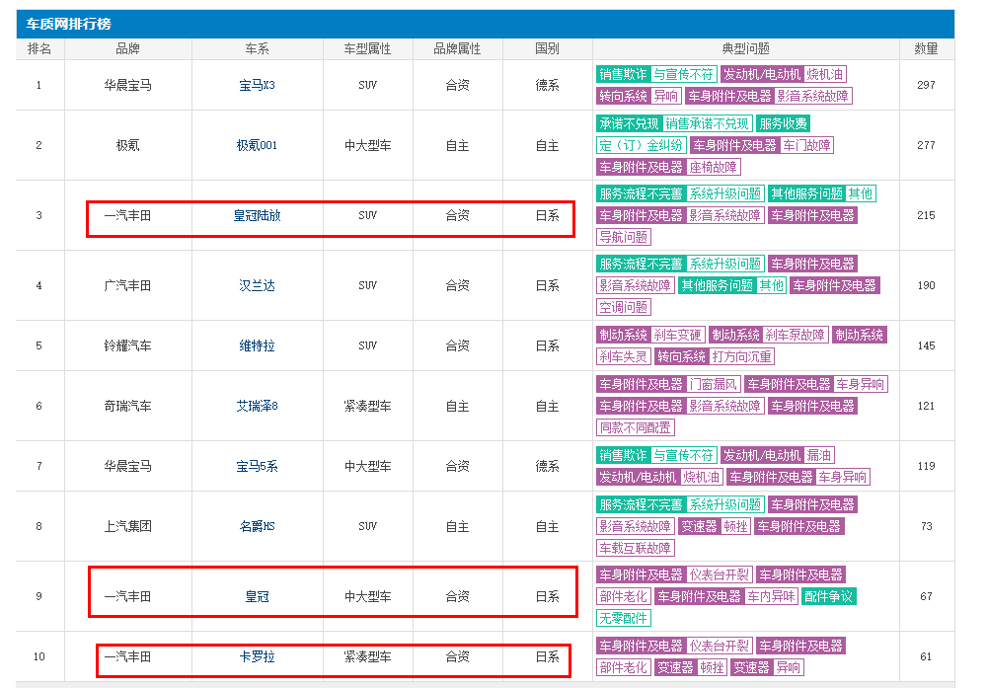Click the 导航问题 issue tag
Image resolution: width=987 pixels, height=688 pixels.
coord(624,237)
